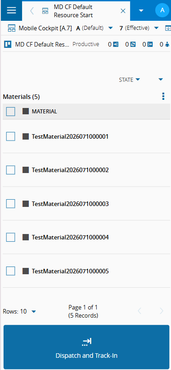Toggle the select-all checkbox in MATERIAL header
171x370 pixels.
coord(10,112)
